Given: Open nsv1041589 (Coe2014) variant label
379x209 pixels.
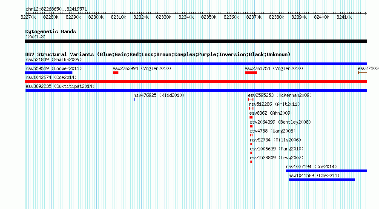Looking at the screenshot, I should 314,175.
